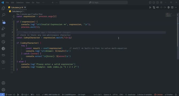
Task: Click the editor vertical scrollbar
Action: (x=178, y=37)
